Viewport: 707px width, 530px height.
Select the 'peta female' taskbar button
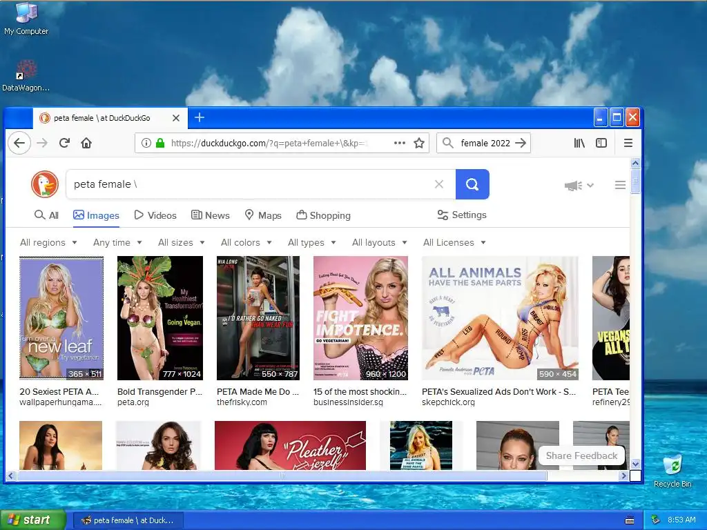128,520
